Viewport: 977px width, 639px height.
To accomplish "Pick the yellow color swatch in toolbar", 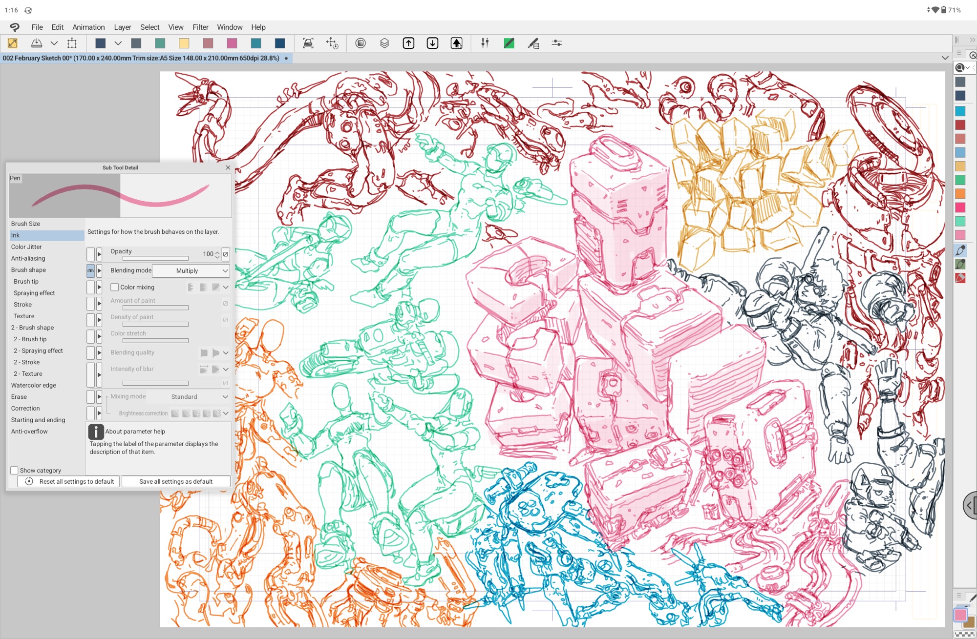I will (184, 43).
